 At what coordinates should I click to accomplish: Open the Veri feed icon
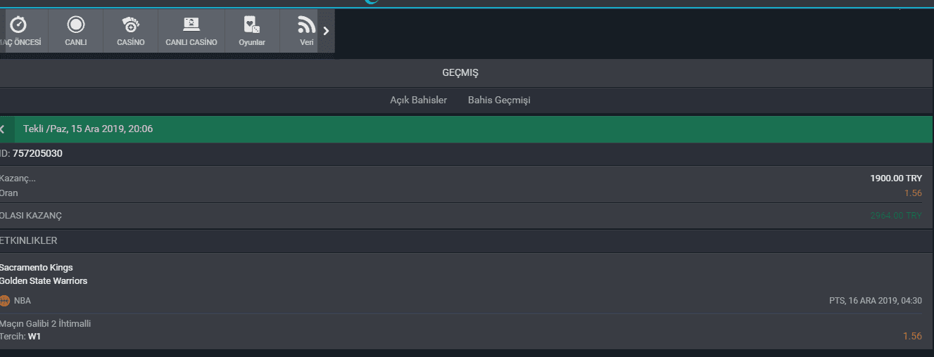(x=306, y=25)
